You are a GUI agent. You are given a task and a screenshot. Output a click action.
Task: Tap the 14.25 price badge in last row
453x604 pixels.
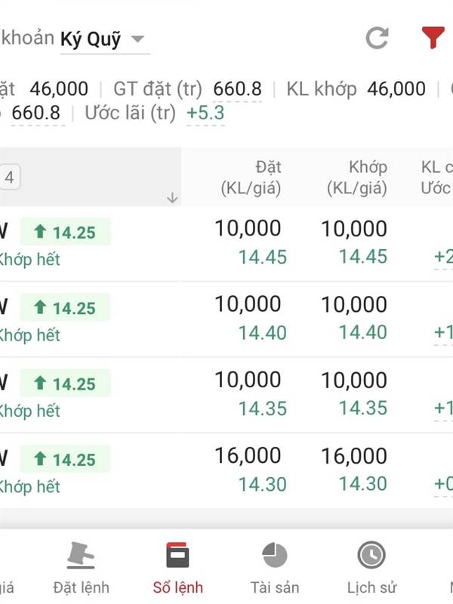65,459
